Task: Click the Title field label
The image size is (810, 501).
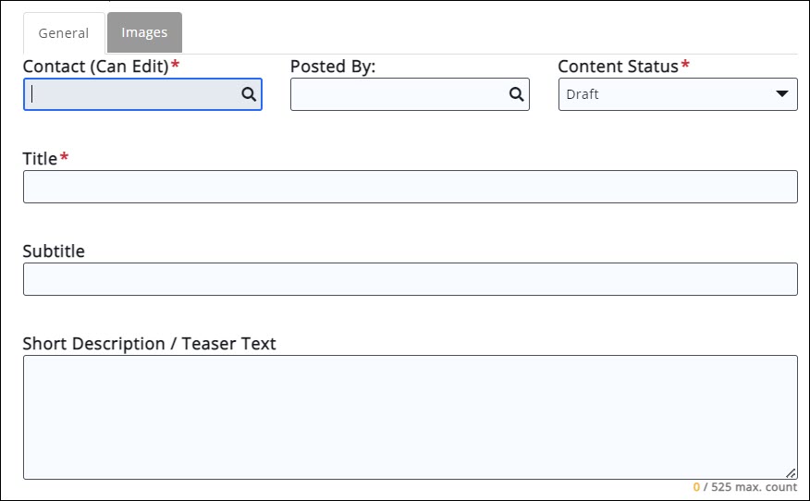Action: point(40,159)
